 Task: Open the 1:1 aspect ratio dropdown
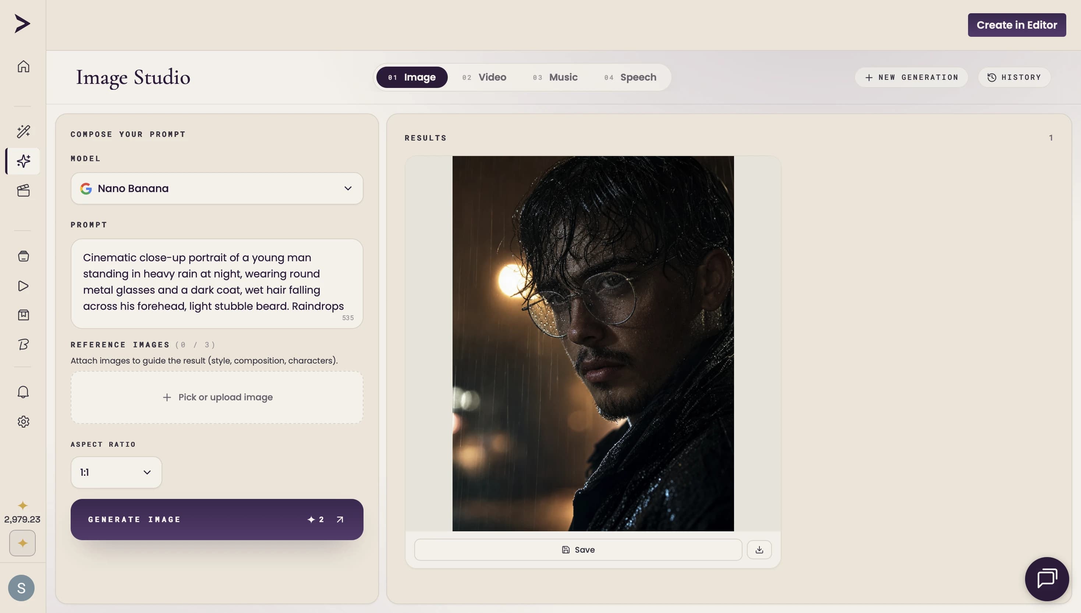[116, 472]
